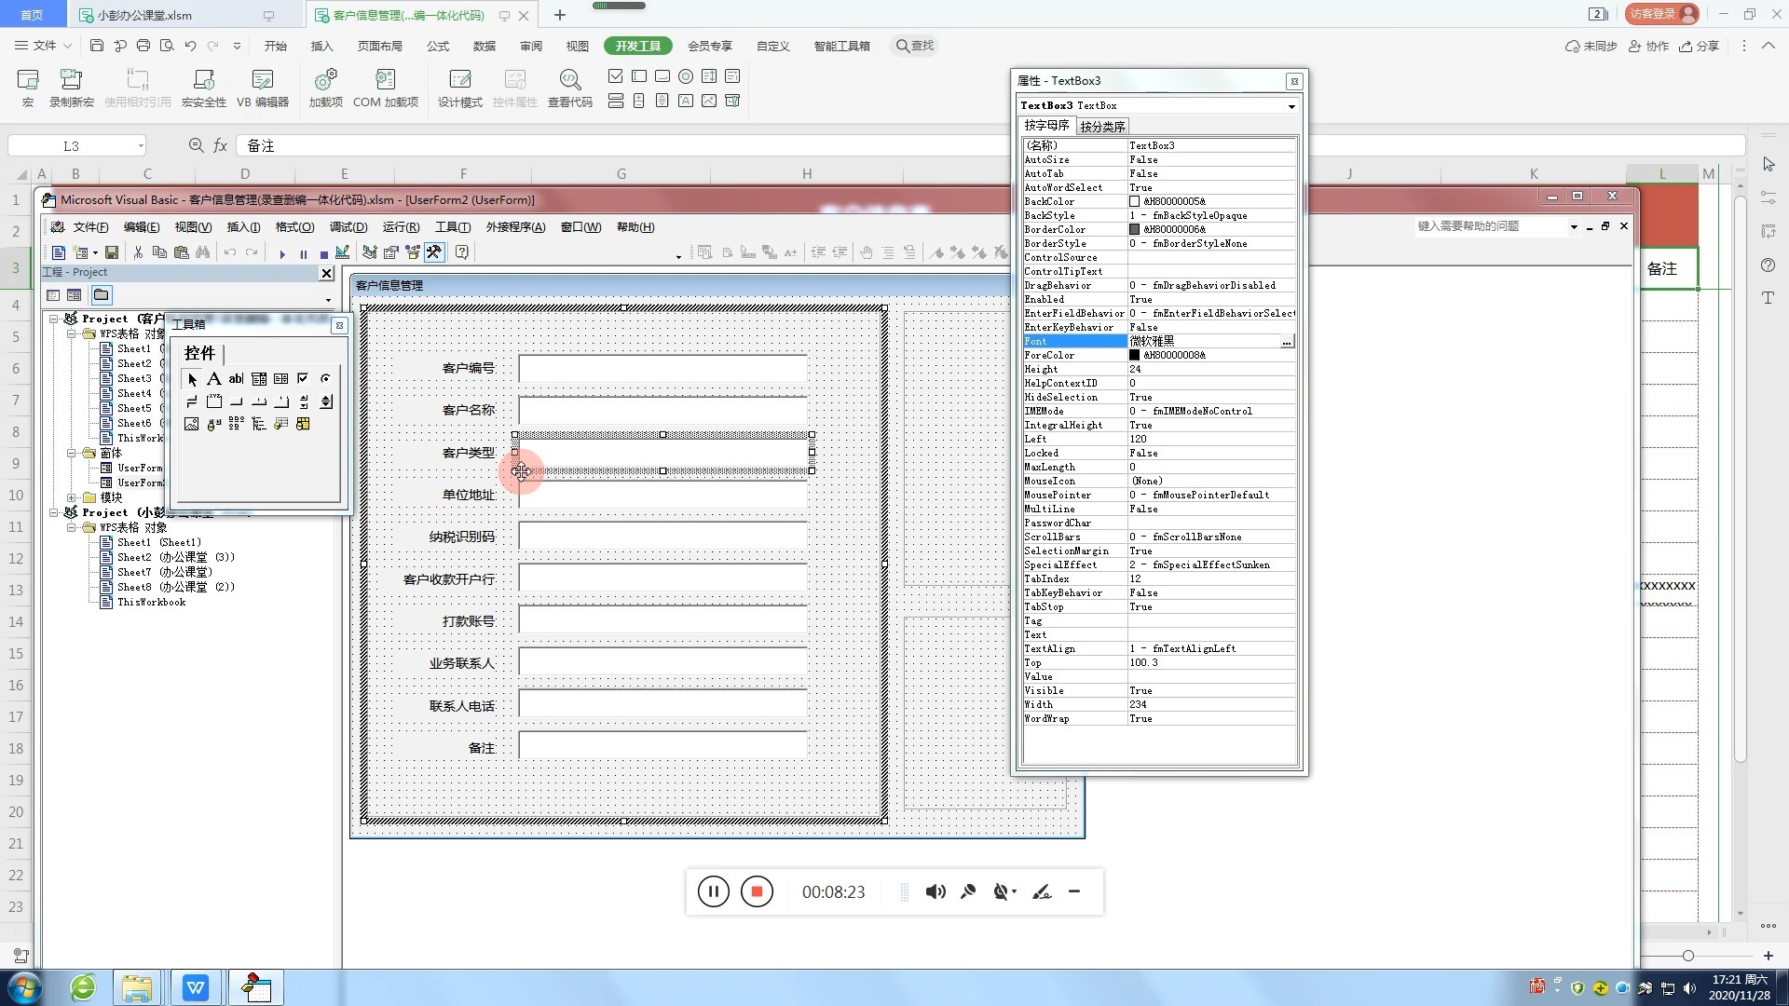Switch to the 按分类序 properties tab
The width and height of the screenshot is (1789, 1006).
tap(1102, 127)
